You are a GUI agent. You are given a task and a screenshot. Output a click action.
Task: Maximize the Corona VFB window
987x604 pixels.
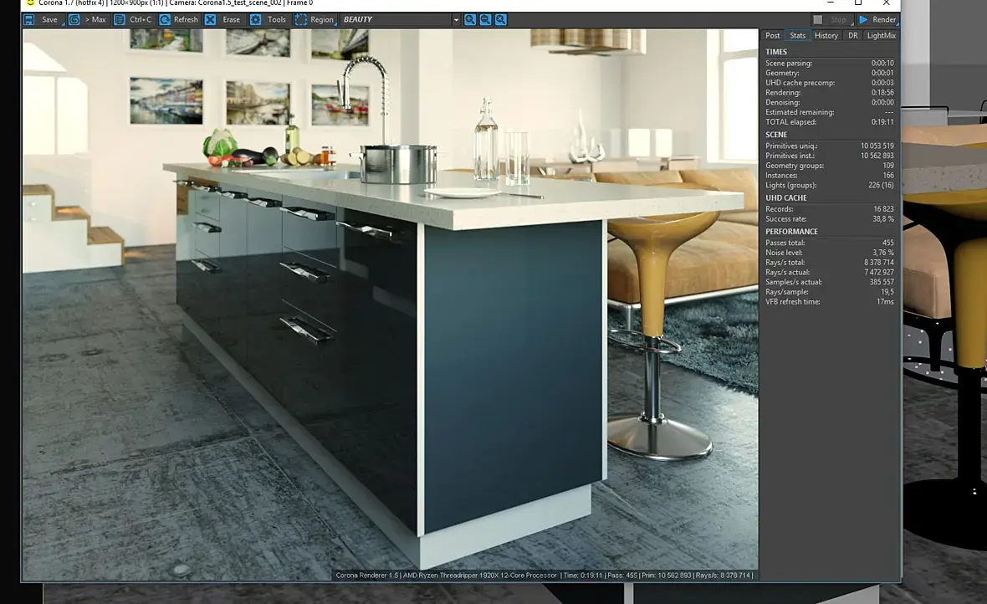pyautogui.click(x=858, y=3)
